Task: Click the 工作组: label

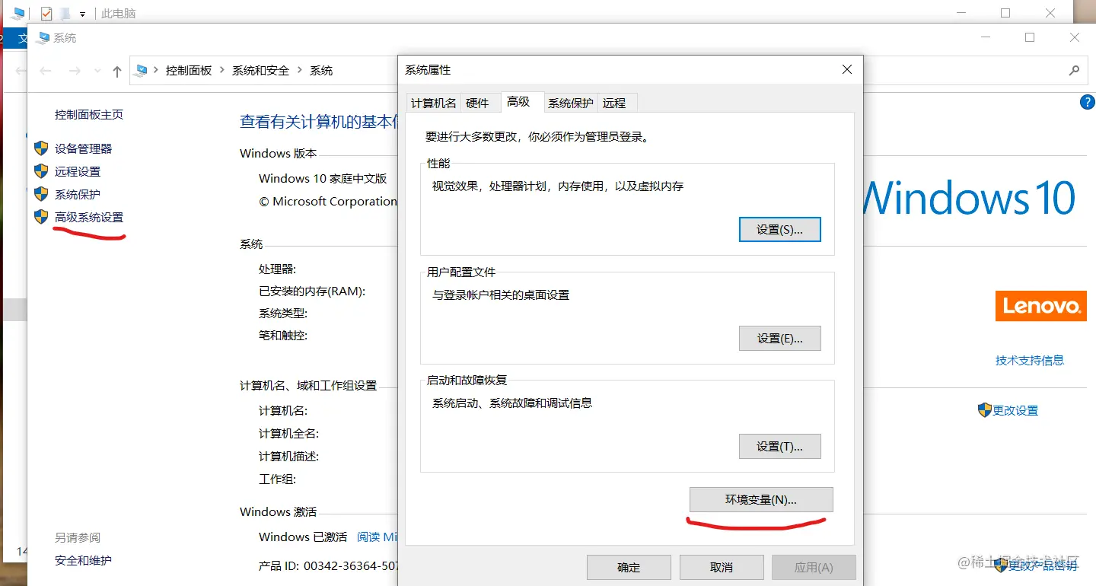Action: pyautogui.click(x=277, y=479)
